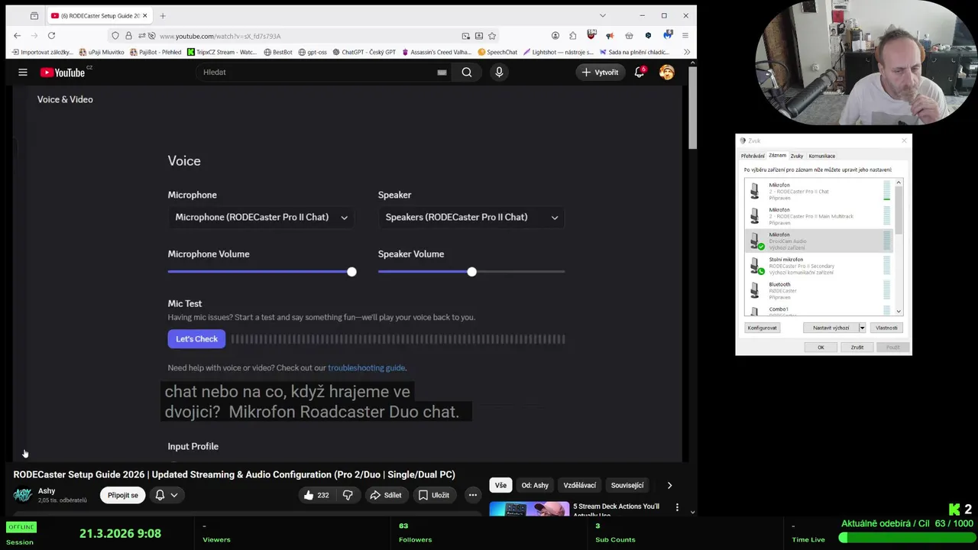Screen dimensions: 978x550
Task: Select the Vše filter chip
Action: pos(500,485)
